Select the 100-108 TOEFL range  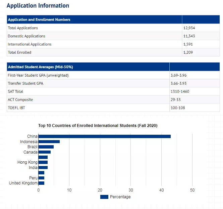[x=178, y=108]
